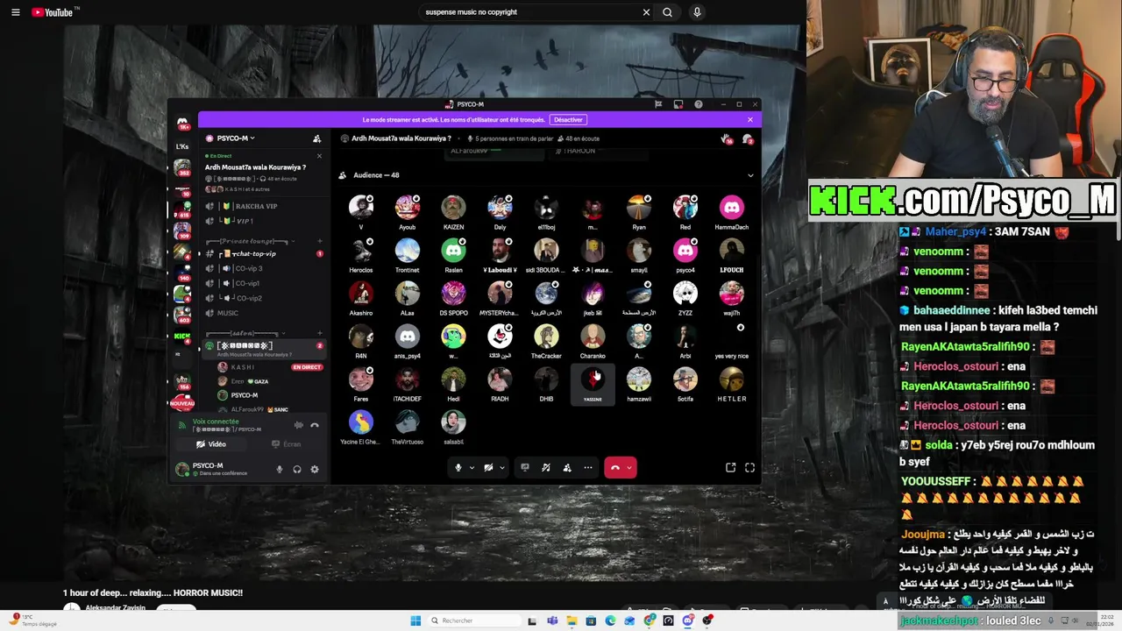Click the taskbar Rechercher search box

click(x=473, y=620)
